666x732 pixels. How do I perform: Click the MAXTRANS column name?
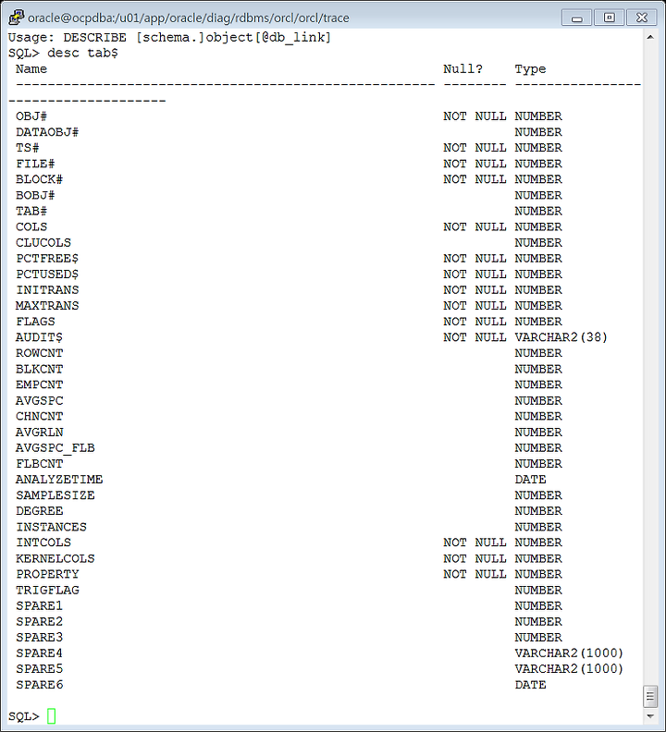[47, 306]
